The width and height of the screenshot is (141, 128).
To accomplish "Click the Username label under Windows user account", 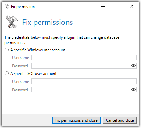I will [x=21, y=58].
